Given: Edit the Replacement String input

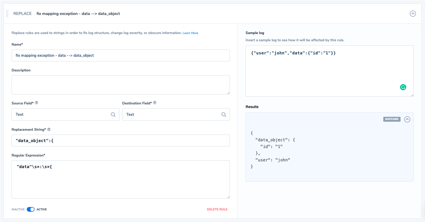Looking at the screenshot, I should (x=120, y=141).
